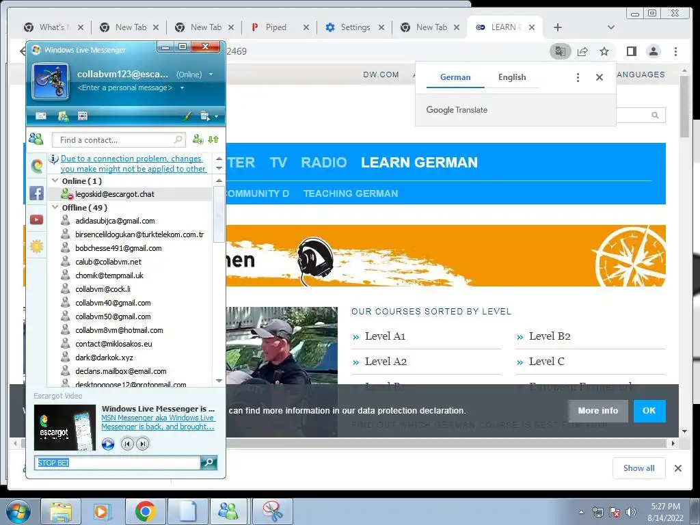
Task: Click the contacts people icon beside search
Action: pos(36,139)
